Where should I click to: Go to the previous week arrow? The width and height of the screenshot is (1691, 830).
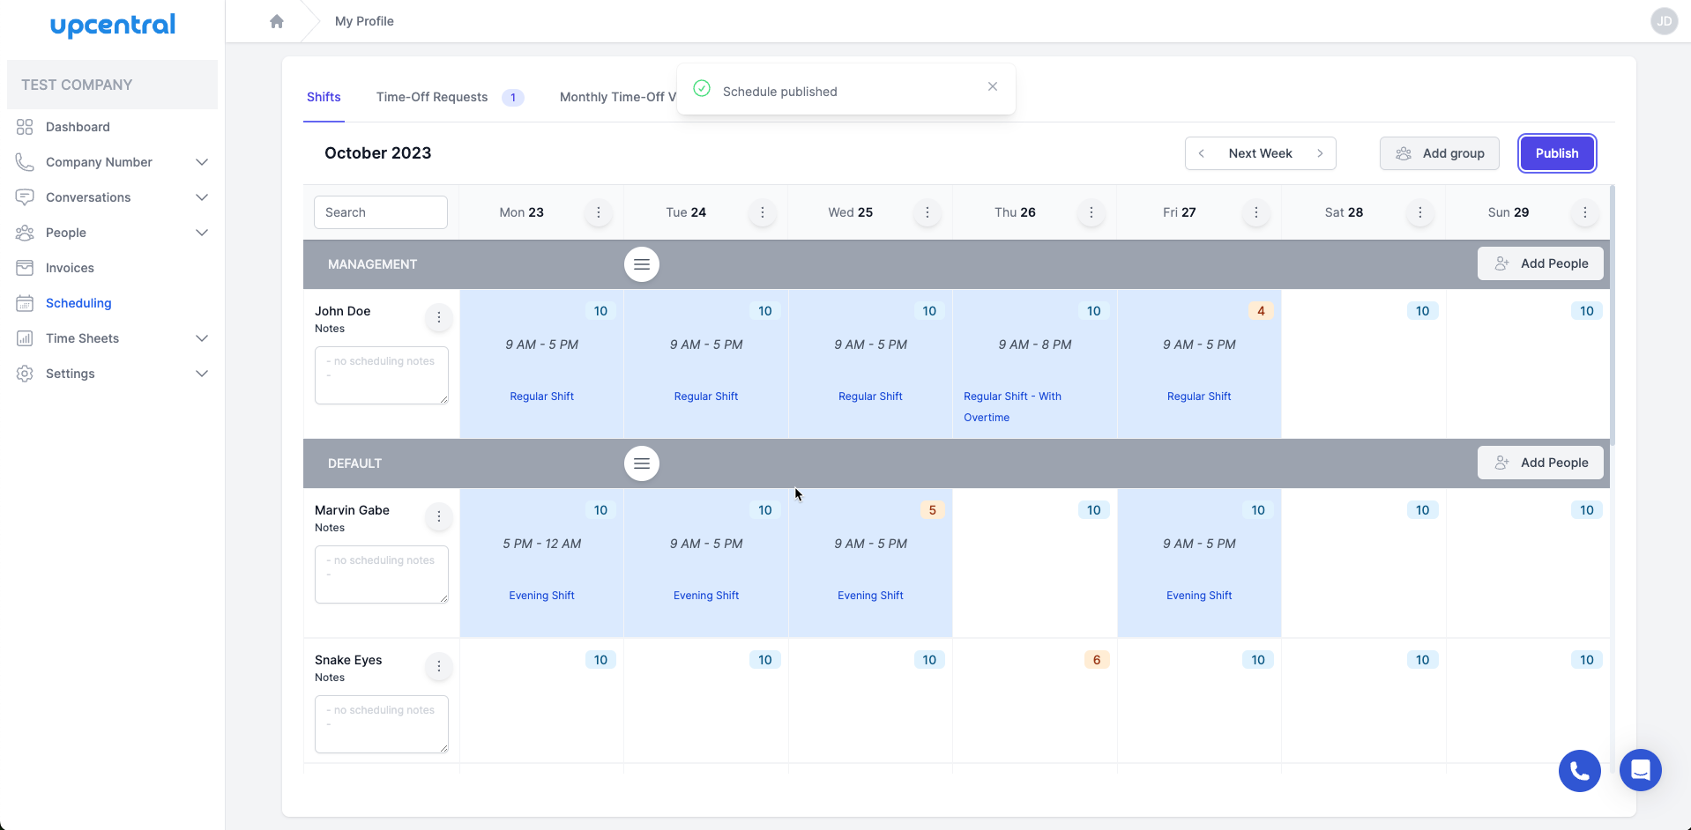click(1201, 153)
